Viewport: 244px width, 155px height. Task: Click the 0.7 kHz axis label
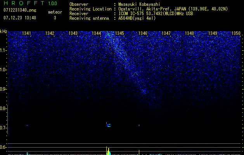[x=3, y=128]
